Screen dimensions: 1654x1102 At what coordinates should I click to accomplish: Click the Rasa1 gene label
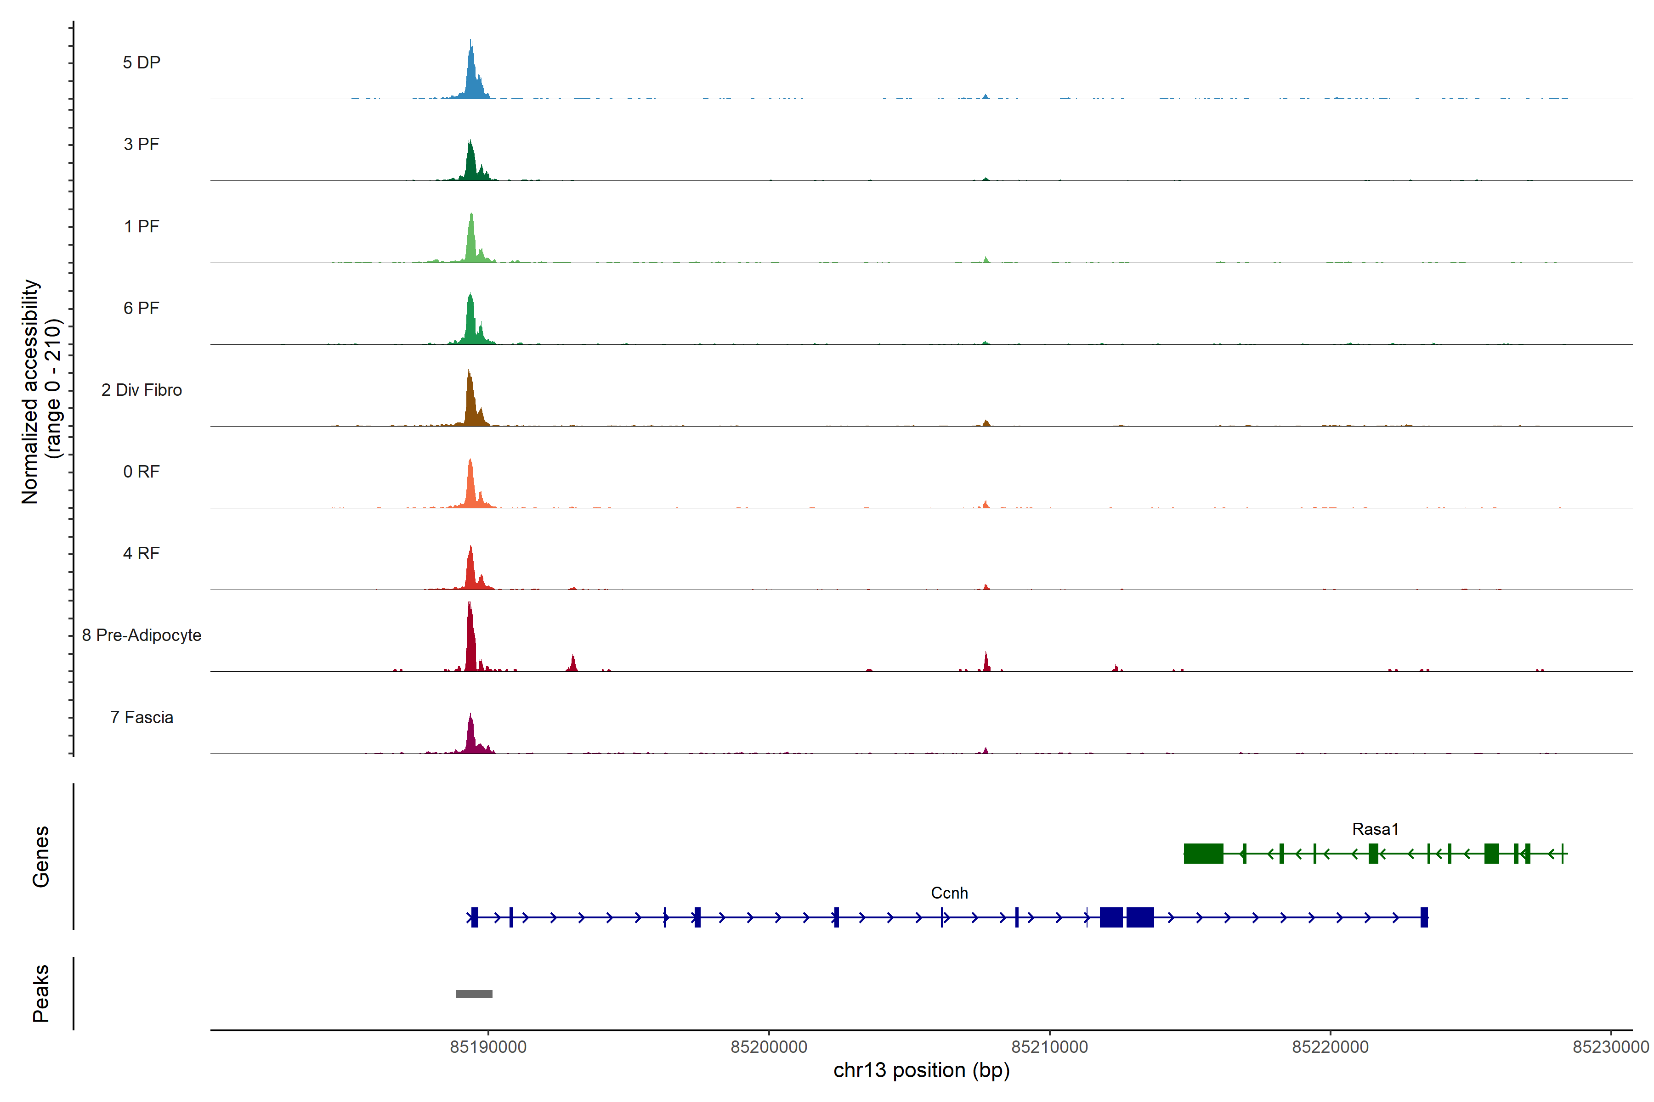(x=1375, y=829)
